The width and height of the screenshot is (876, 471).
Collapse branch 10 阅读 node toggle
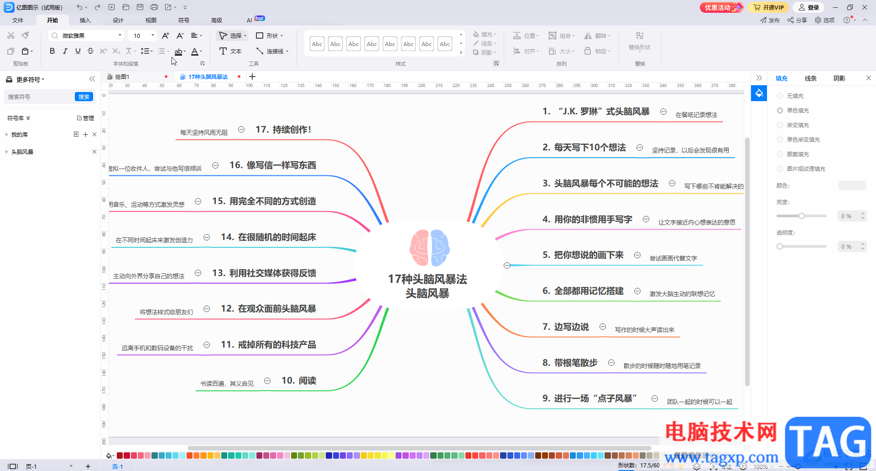[267, 381]
